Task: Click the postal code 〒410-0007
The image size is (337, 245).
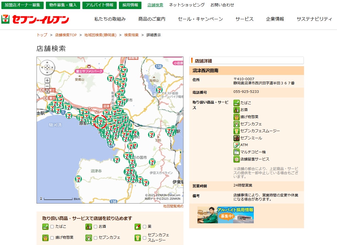Action: pos(244,79)
